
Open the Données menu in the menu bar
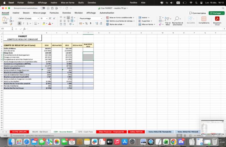pyautogui.click(x=92, y=3)
